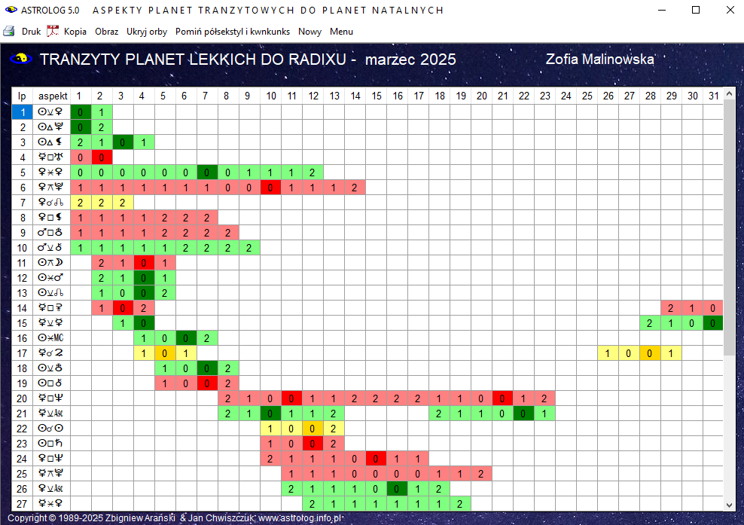Click the aspect symbol in row 10
The width and height of the screenshot is (744, 525).
tap(51, 248)
